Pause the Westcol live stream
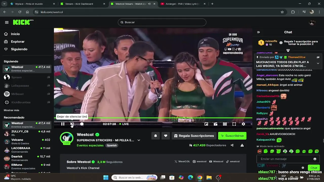This screenshot has height=182, width=324. point(63,124)
